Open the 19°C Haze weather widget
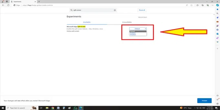Screen dimensions: 220x110 coord(186,108)
